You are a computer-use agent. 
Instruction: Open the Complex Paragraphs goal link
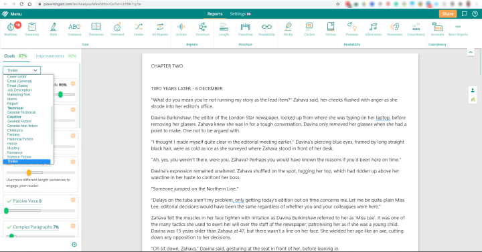pos(35,227)
